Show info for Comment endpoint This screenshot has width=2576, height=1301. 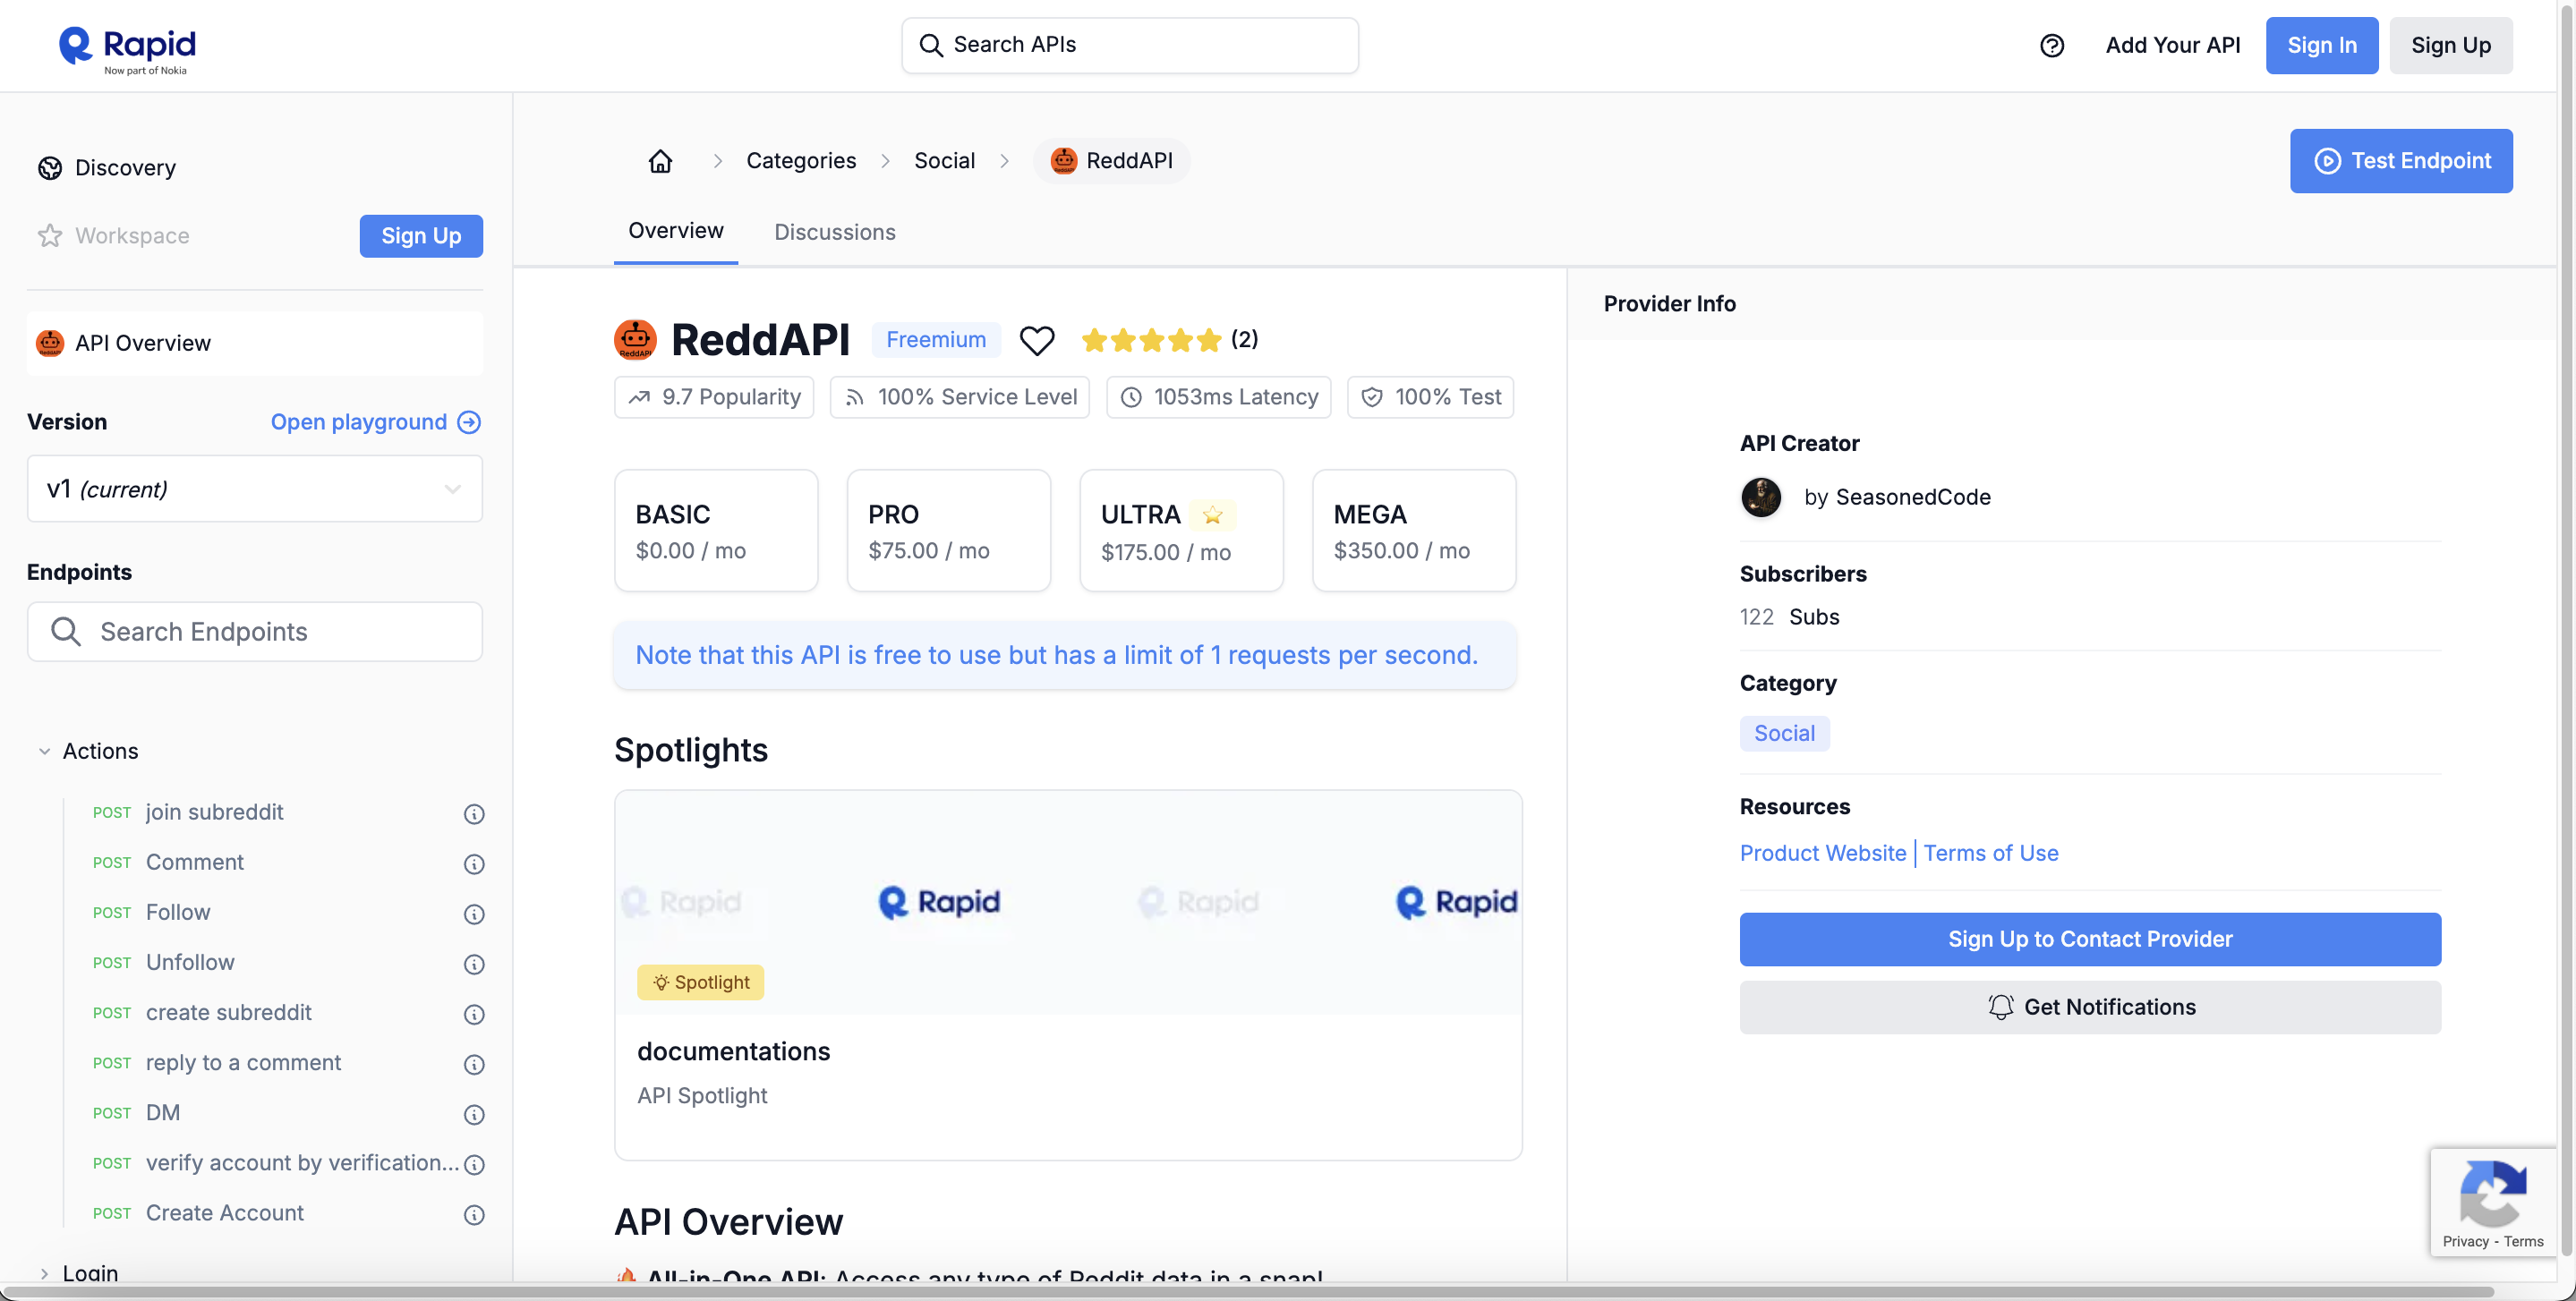pos(474,864)
